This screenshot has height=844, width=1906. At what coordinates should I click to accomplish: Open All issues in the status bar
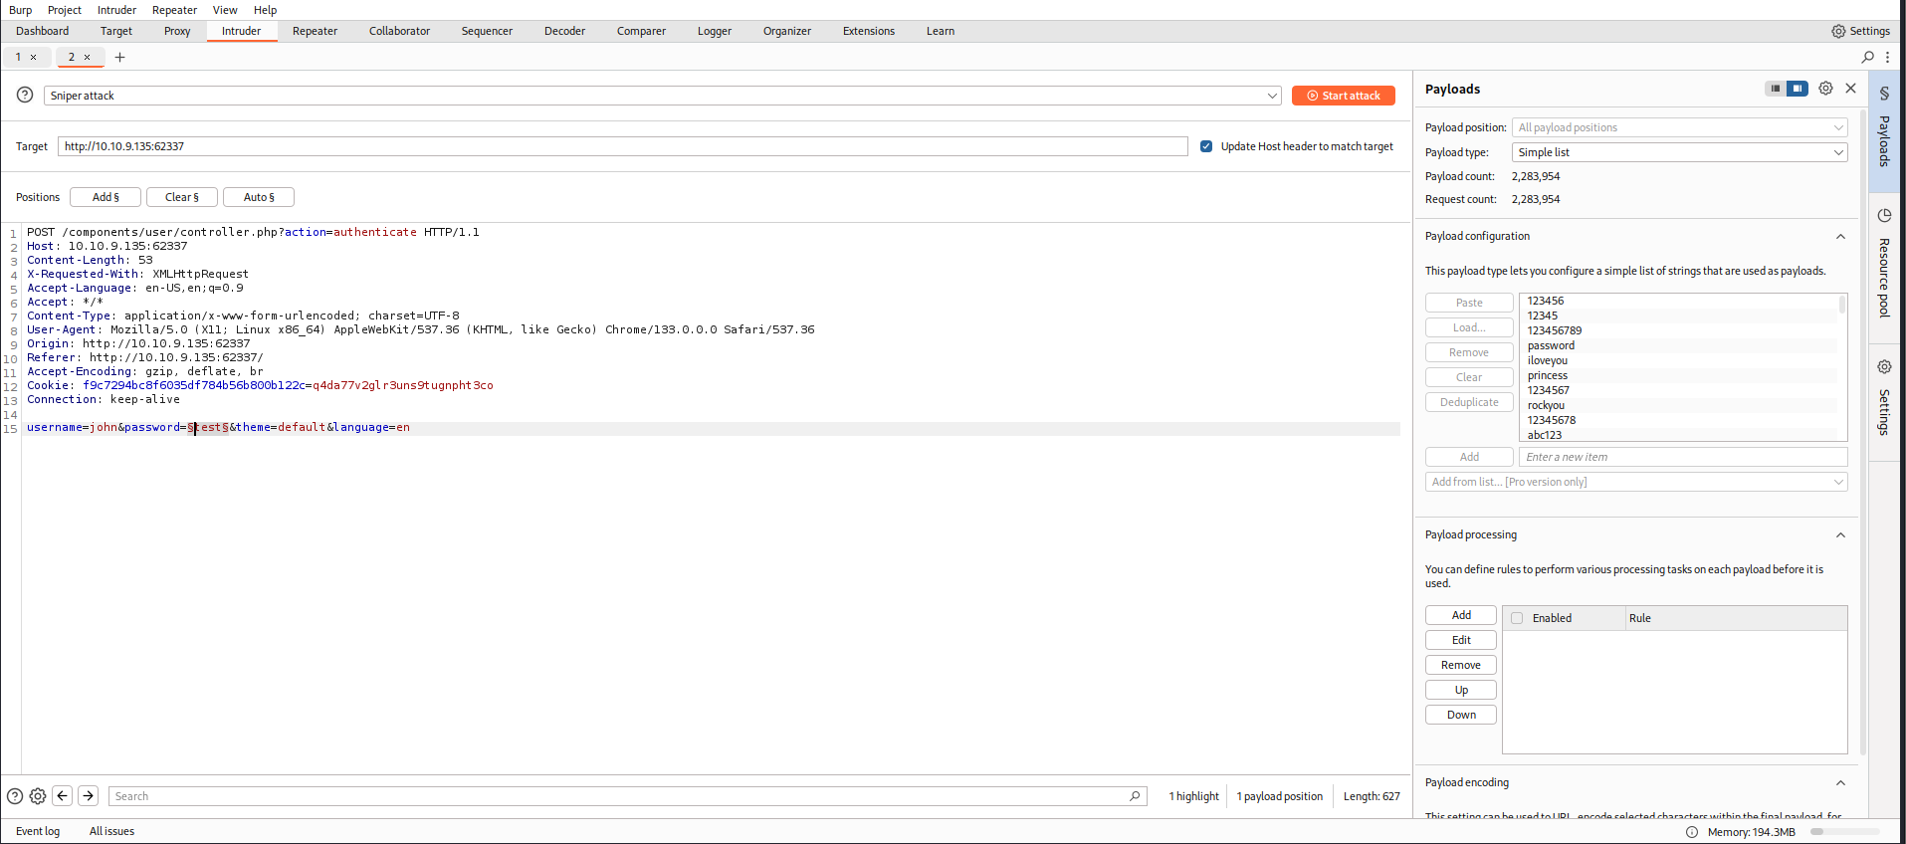(x=111, y=831)
